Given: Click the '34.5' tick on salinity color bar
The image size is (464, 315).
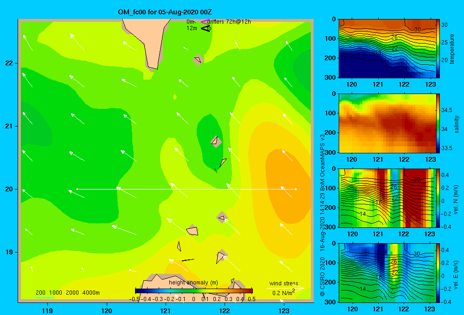Looking at the screenshot, I should coord(446,110).
